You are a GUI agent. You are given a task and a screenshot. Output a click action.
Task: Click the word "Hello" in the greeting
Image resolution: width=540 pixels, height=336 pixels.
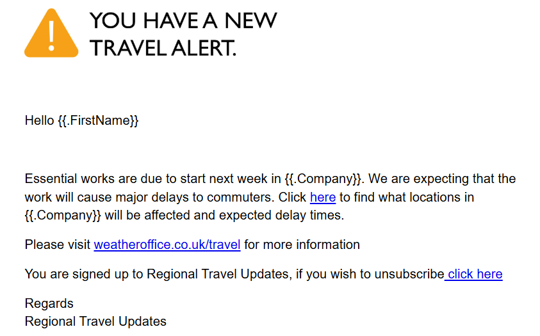(39, 120)
